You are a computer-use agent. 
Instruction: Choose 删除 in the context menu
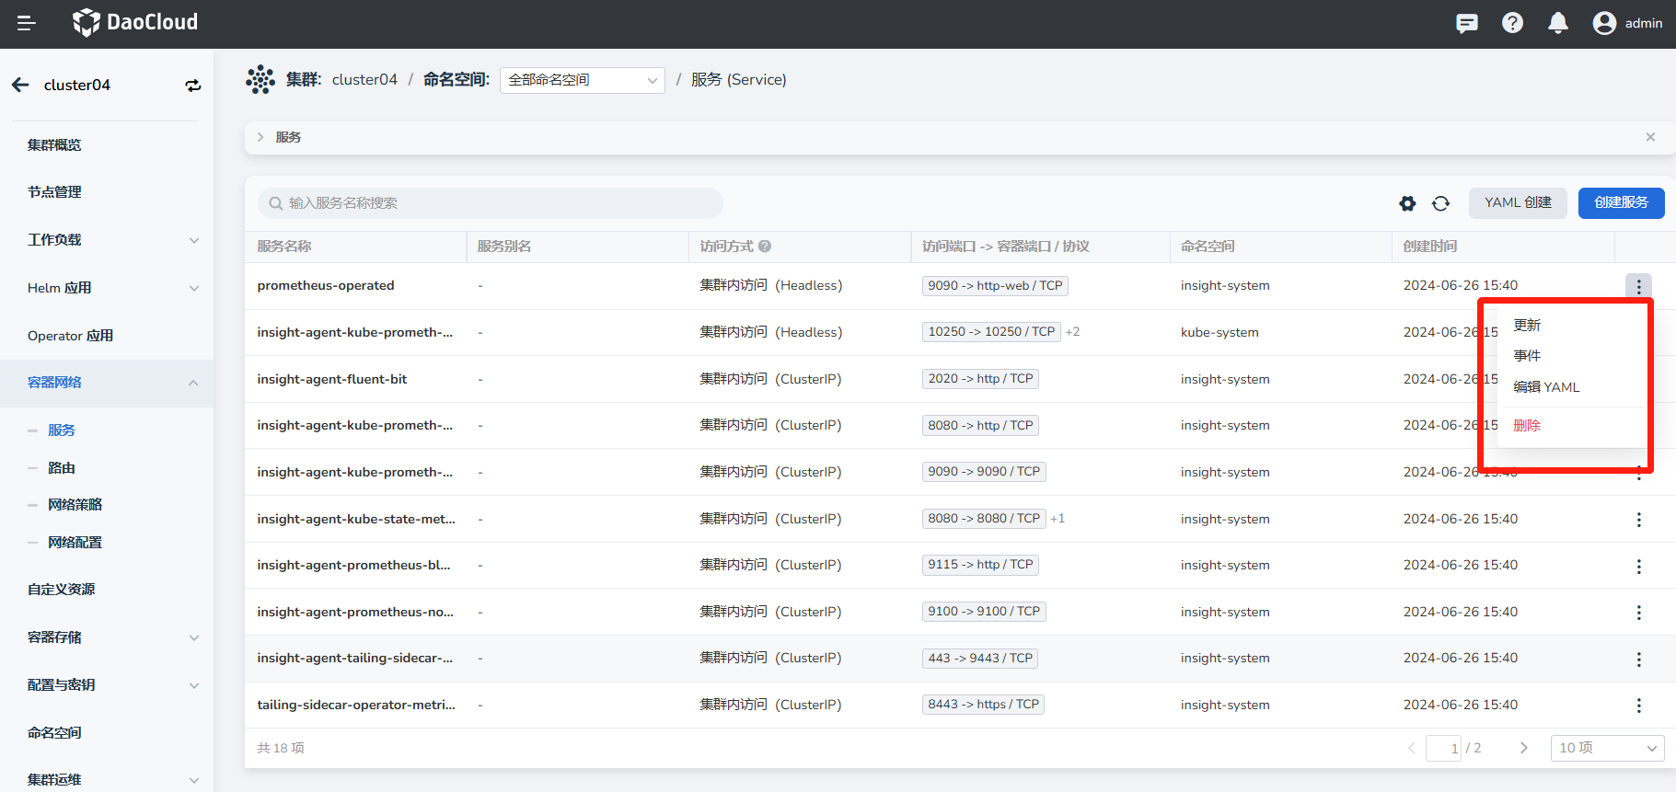[1527, 426]
